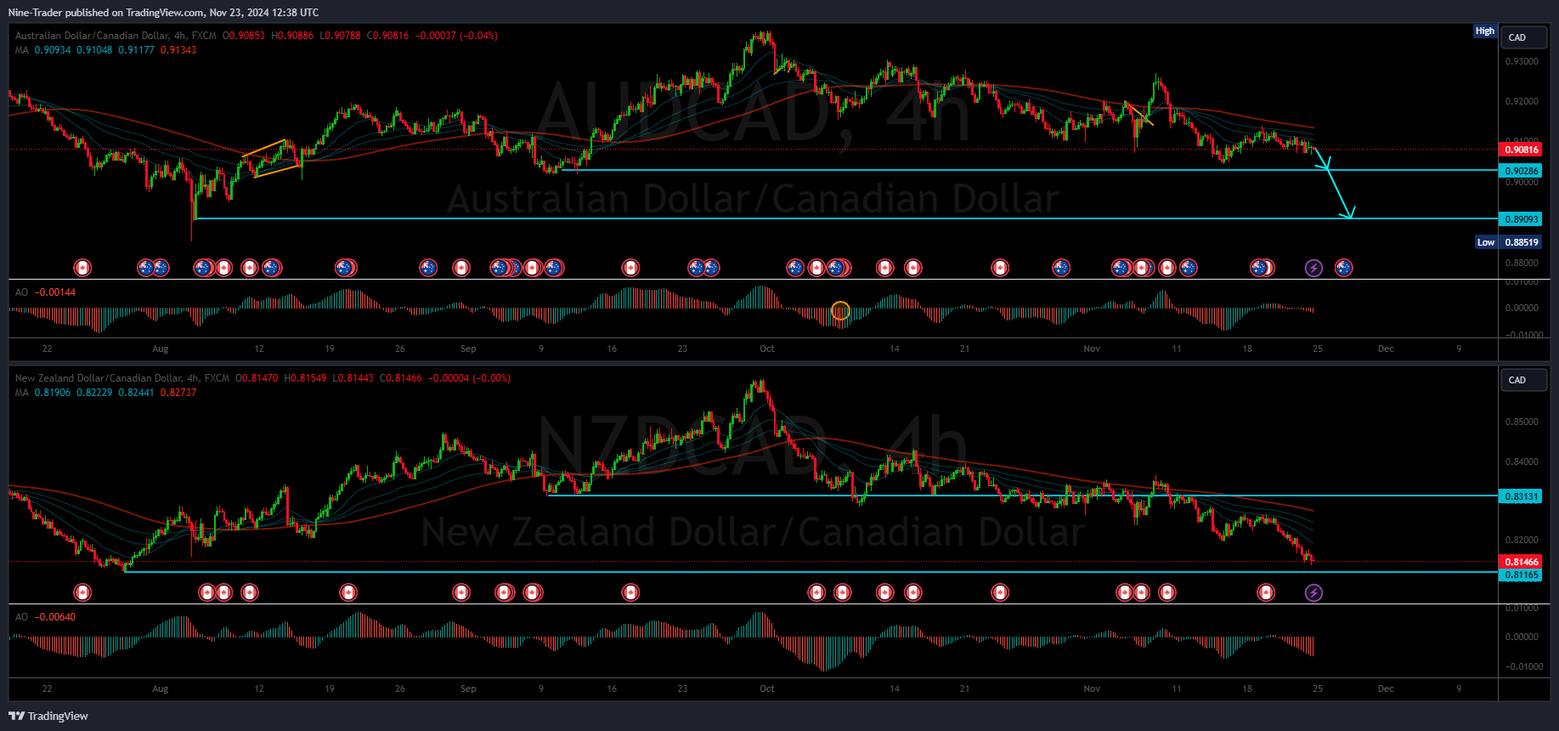
Task: Open lone Canada event between Sep 16 and 23, AUDCAD
Action: tap(630, 268)
